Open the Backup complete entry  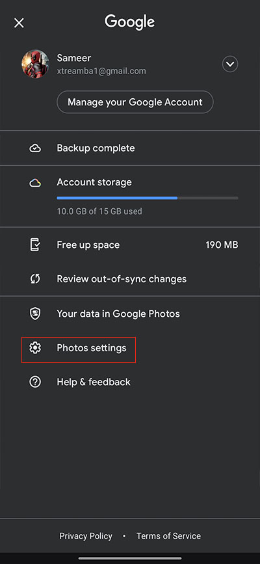tap(130, 148)
